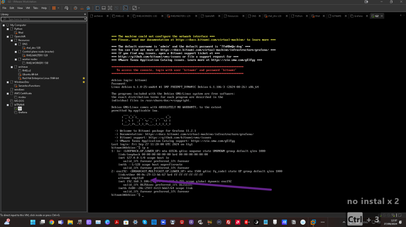Open Windows Start menu on taskbar
406x227 pixels.
(33, 222)
